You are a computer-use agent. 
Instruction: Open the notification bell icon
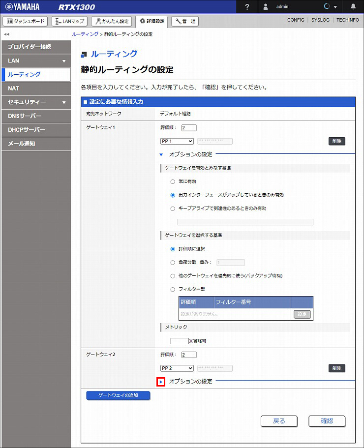[353, 6]
